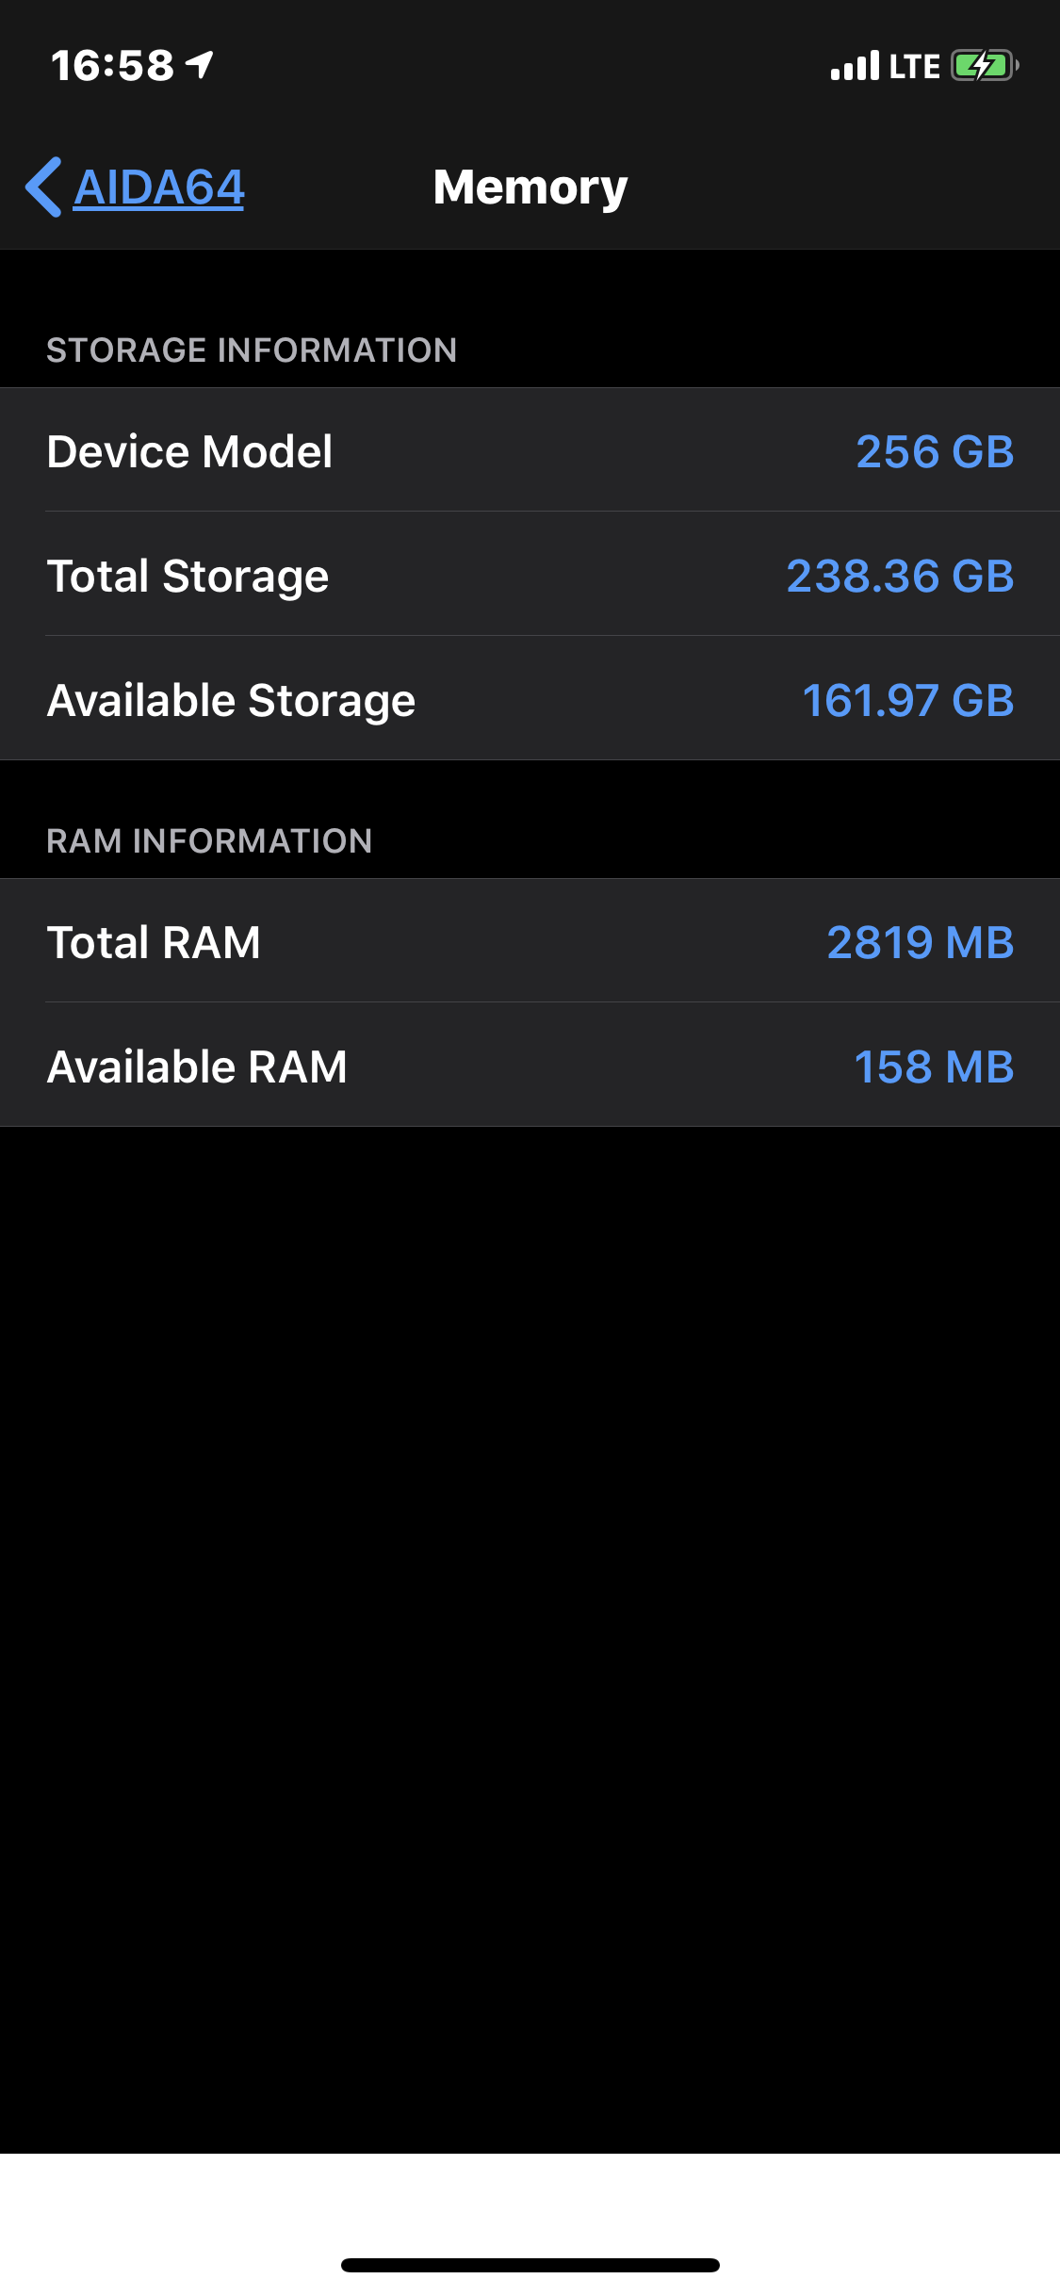Tap the Storage Information section header
This screenshot has width=1060, height=2295.
point(252,350)
